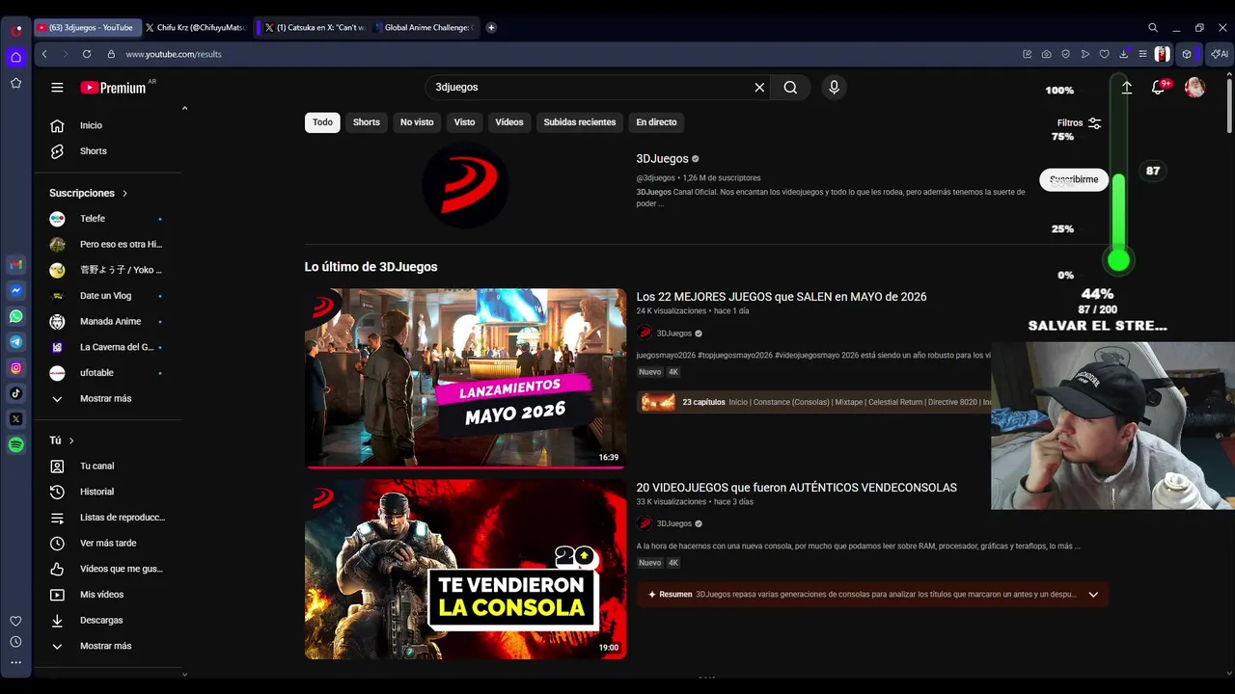This screenshot has height=694, width=1235.
Task: Open Opera AI assistant button
Action: 1220,54
